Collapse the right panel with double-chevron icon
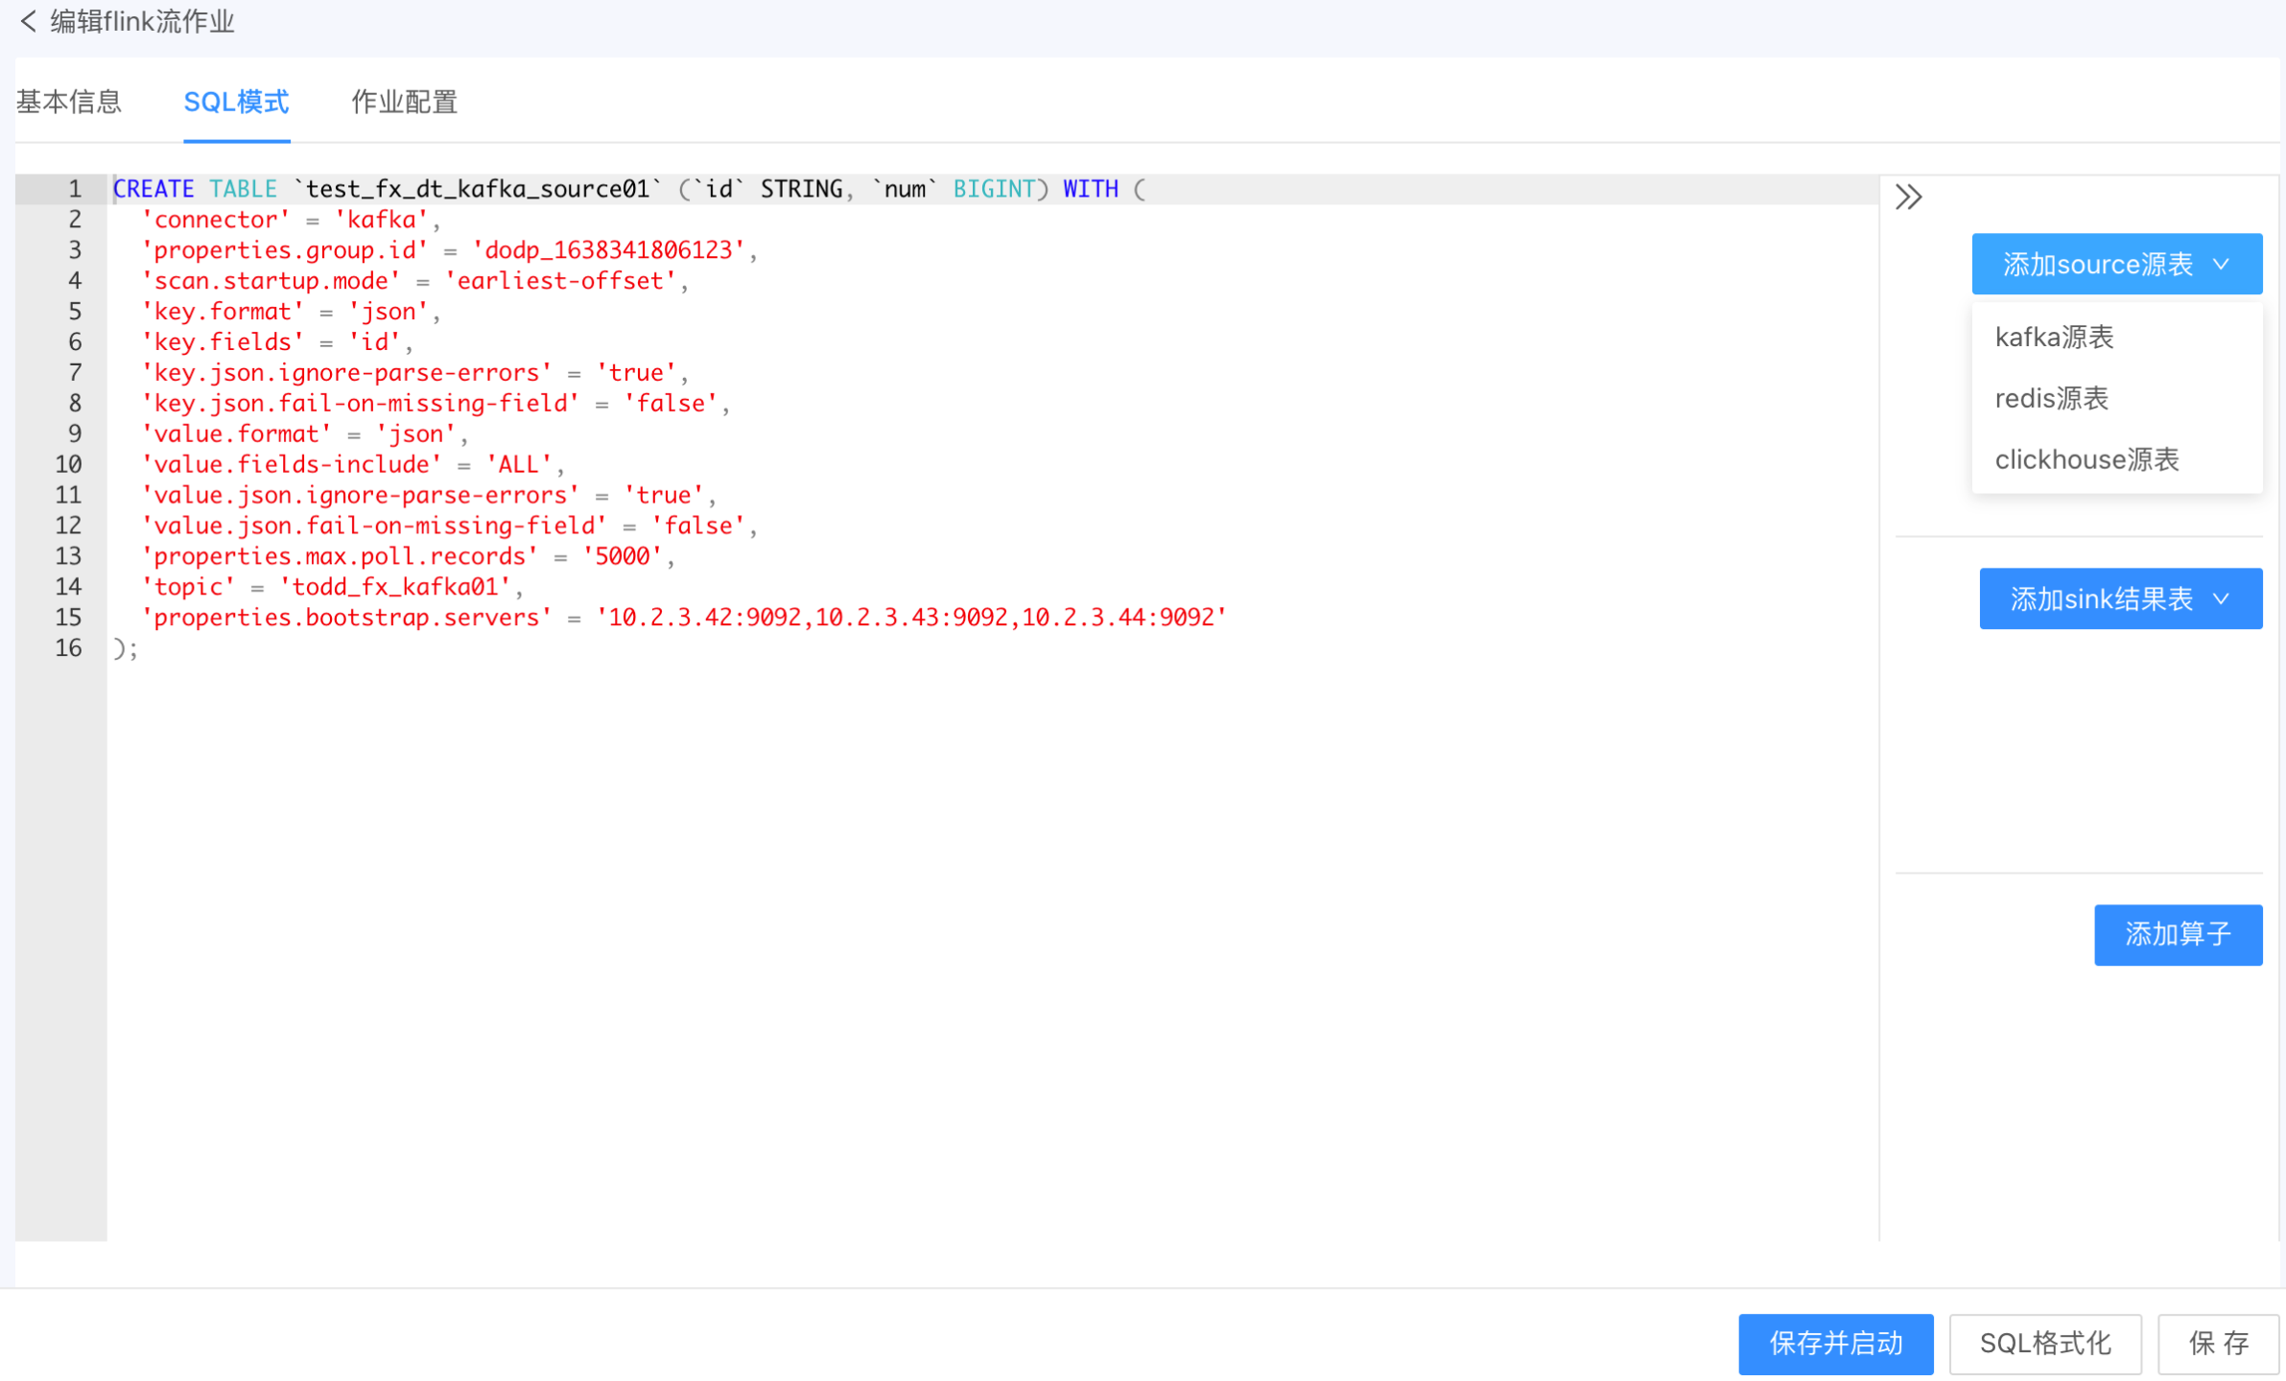This screenshot has width=2286, height=1381. [x=1908, y=198]
